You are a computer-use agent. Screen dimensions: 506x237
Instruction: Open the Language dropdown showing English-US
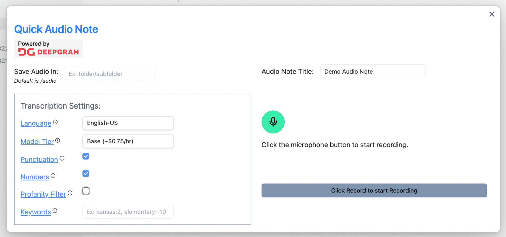coord(128,123)
